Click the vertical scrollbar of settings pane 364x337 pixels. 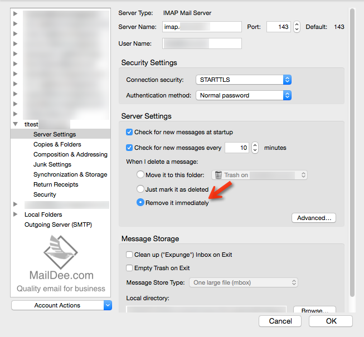click(352, 153)
